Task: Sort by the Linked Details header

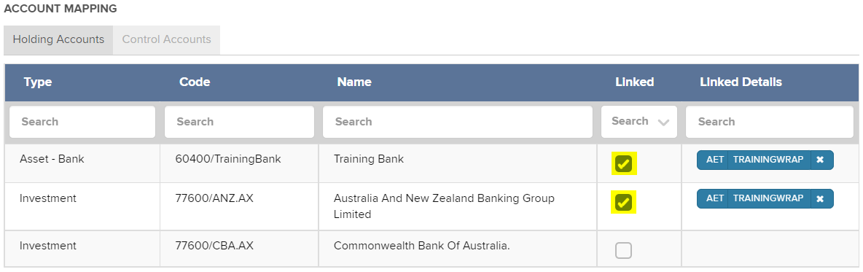Action: point(741,82)
